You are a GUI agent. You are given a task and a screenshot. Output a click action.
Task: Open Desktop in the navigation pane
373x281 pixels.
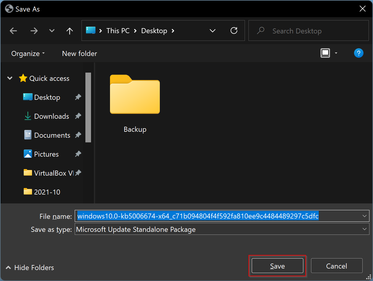click(42, 97)
